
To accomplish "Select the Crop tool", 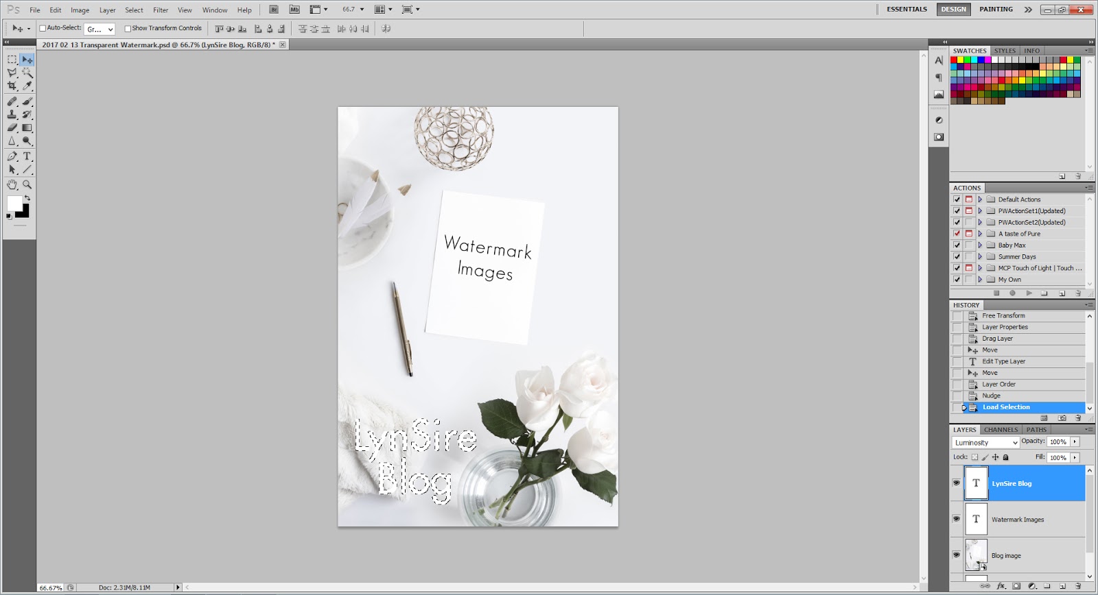I will [x=12, y=86].
